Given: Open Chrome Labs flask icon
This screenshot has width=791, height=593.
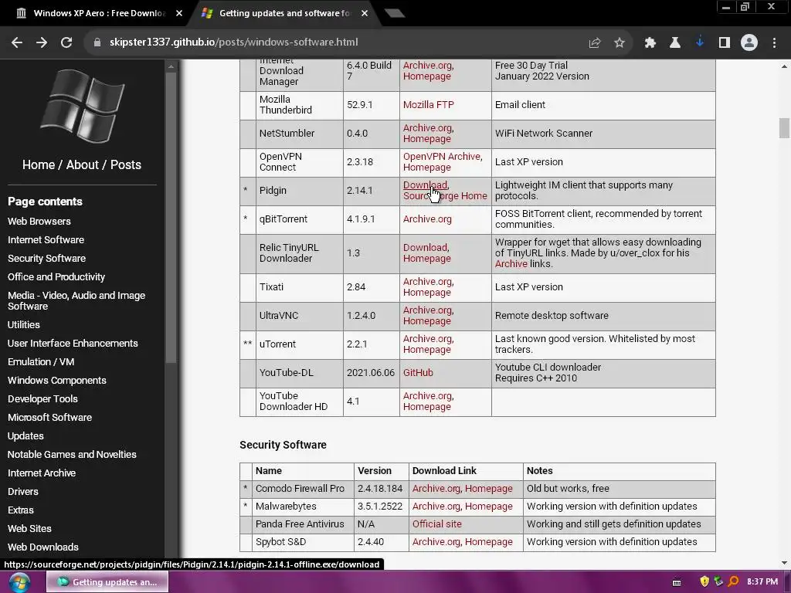Looking at the screenshot, I should (x=675, y=43).
